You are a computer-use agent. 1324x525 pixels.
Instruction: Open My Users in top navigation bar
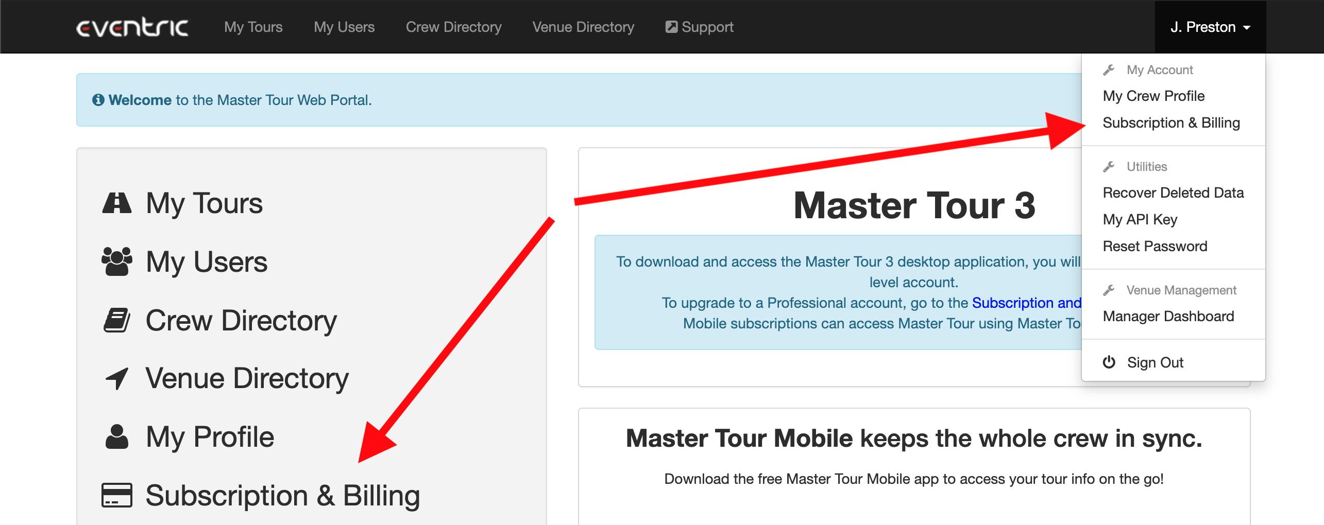pyautogui.click(x=344, y=27)
